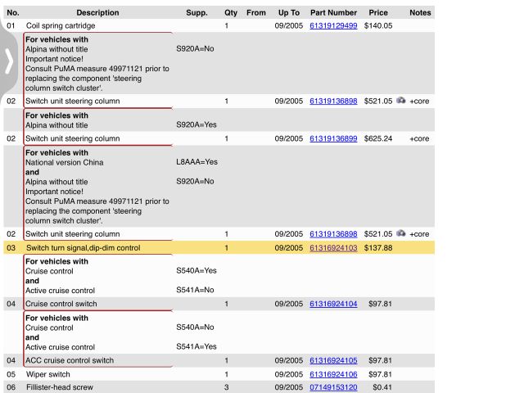
Task: Open highlighted part number 61316924103
Action: [333, 247]
